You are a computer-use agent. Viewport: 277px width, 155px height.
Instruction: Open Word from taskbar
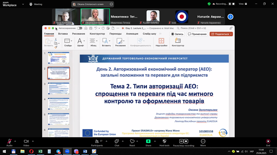(85, 151)
